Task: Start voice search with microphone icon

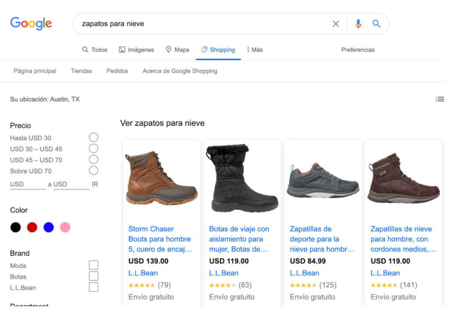Action: pyautogui.click(x=358, y=24)
